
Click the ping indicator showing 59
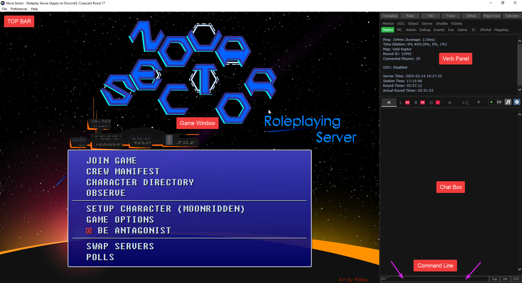coord(496,102)
